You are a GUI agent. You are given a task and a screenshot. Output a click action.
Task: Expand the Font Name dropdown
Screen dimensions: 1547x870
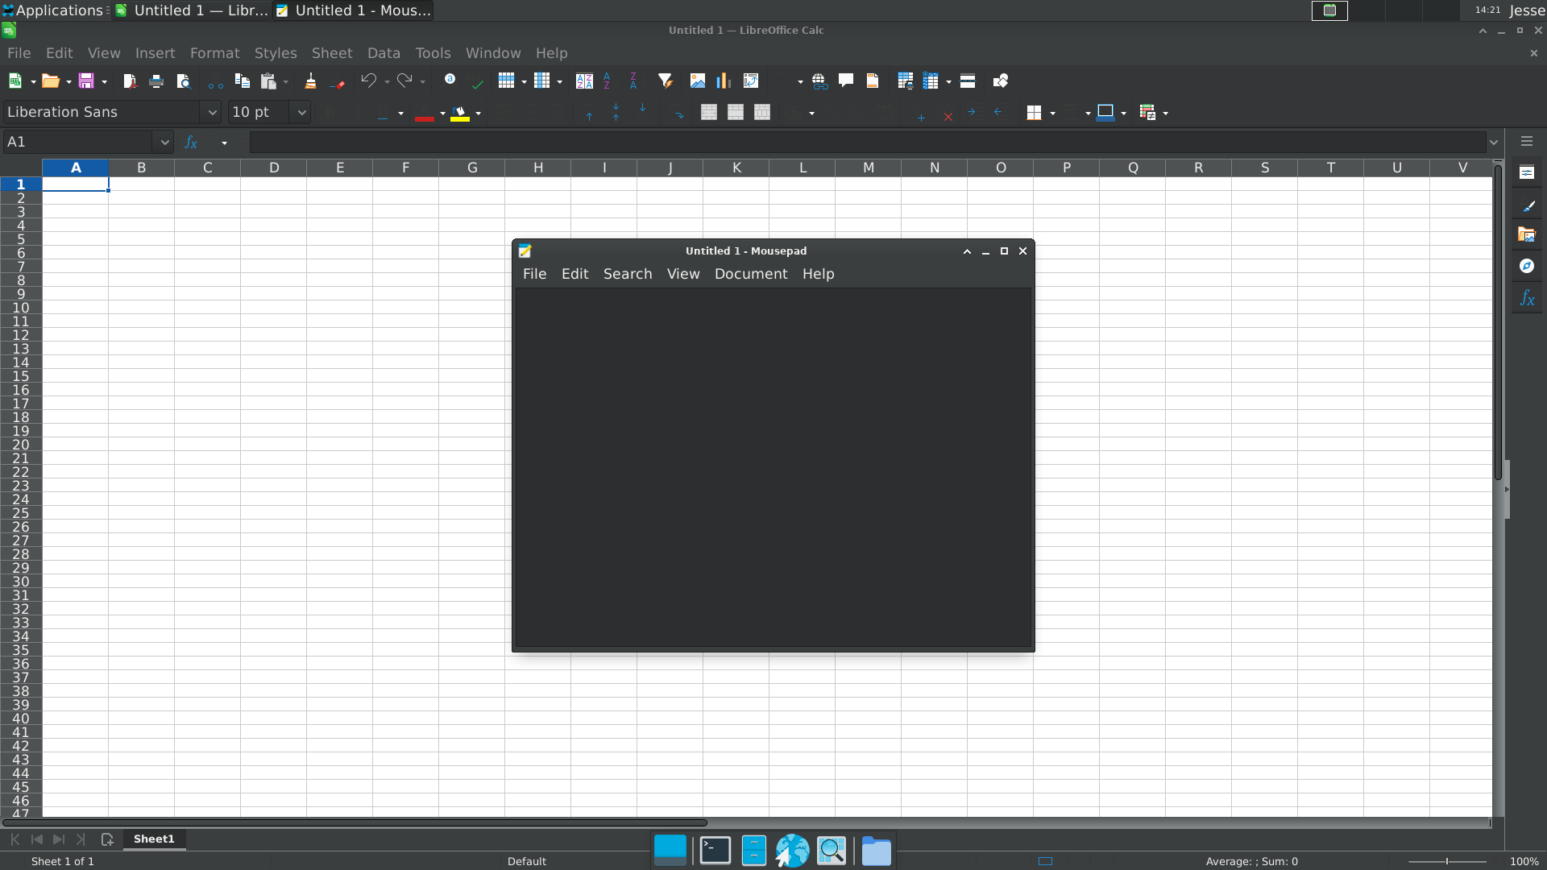coord(213,112)
